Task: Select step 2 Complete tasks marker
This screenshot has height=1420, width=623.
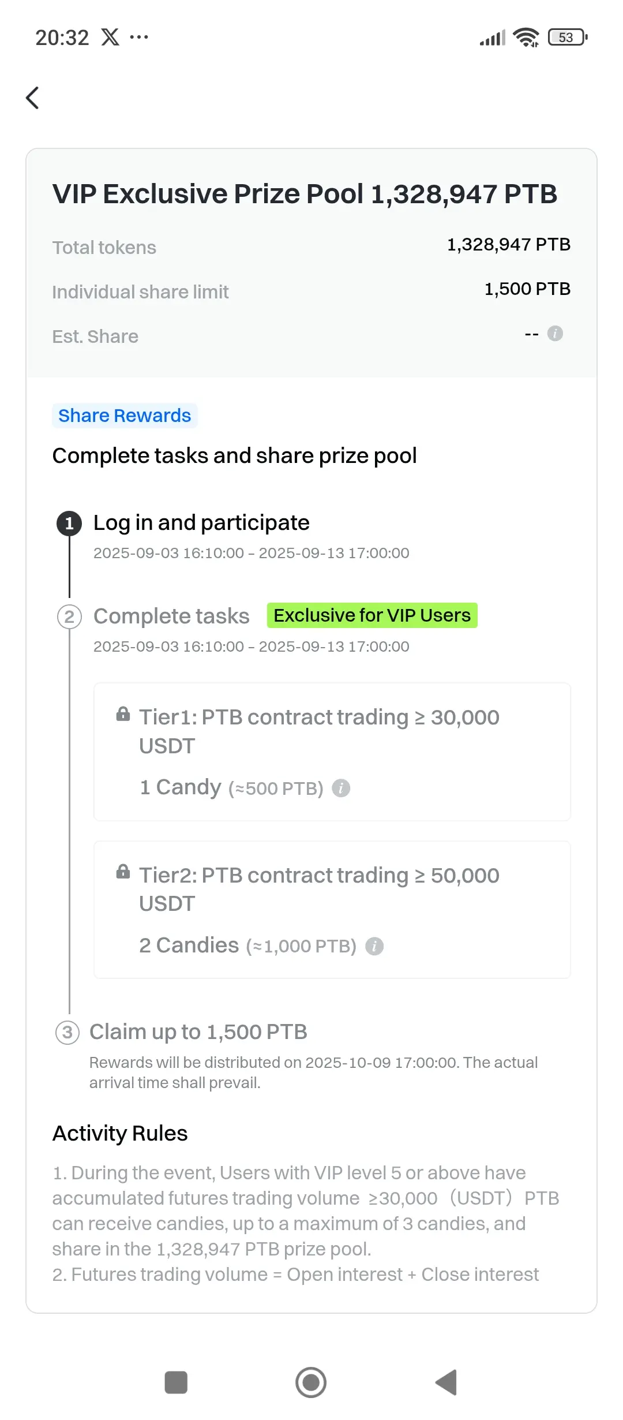Action: pyautogui.click(x=69, y=616)
